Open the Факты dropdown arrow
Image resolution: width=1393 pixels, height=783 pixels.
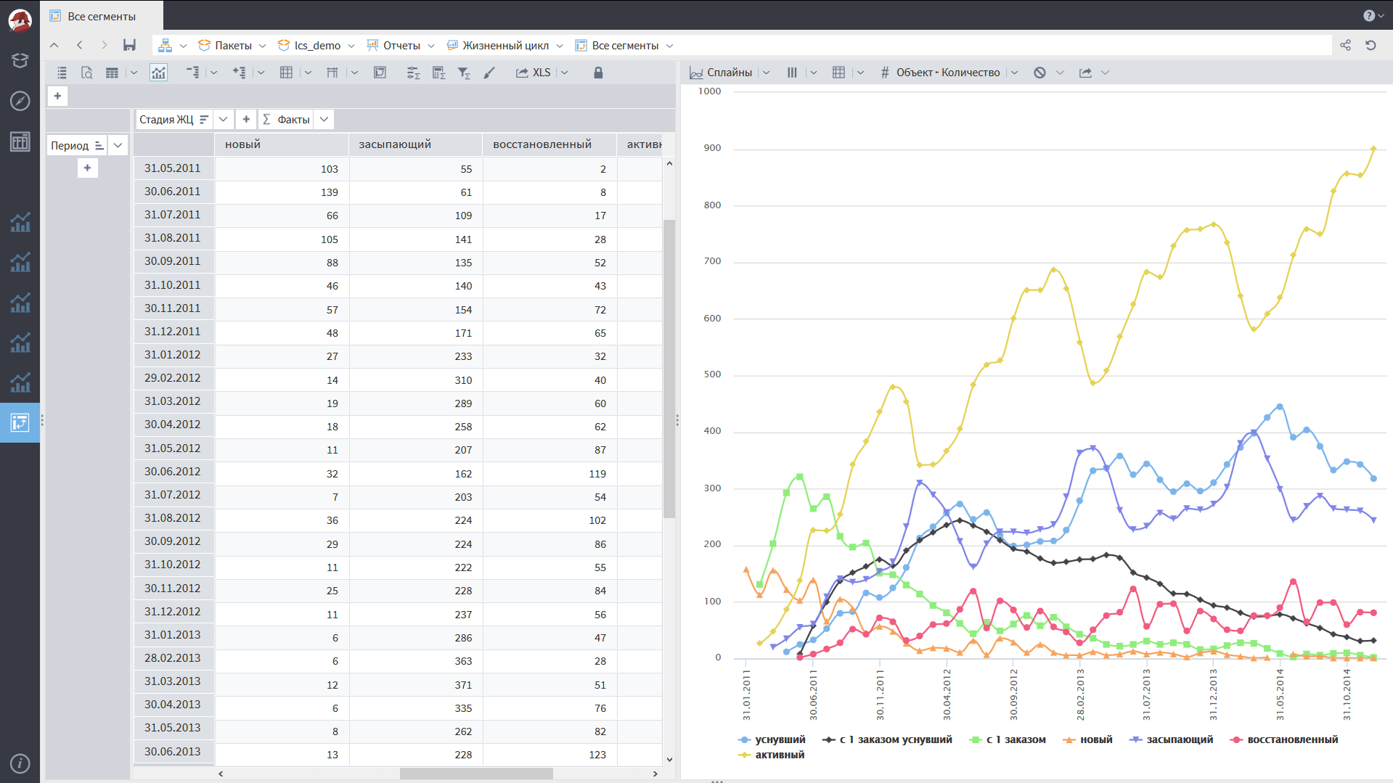[x=324, y=120]
